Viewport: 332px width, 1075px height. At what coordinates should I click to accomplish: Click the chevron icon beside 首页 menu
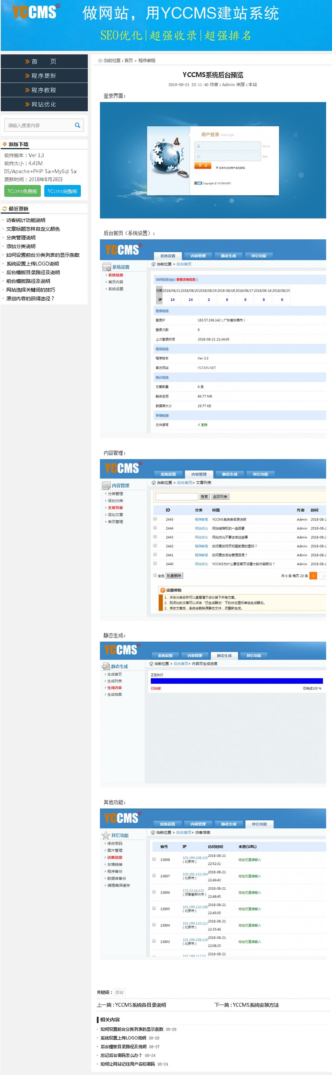click(27, 61)
